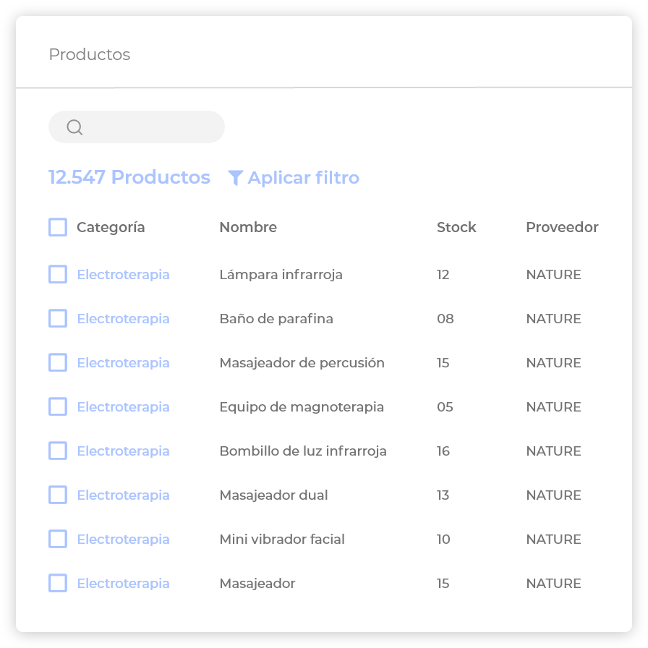Select the Baño de parafina row checkbox
Viewport: 648px width, 648px height.
click(58, 319)
